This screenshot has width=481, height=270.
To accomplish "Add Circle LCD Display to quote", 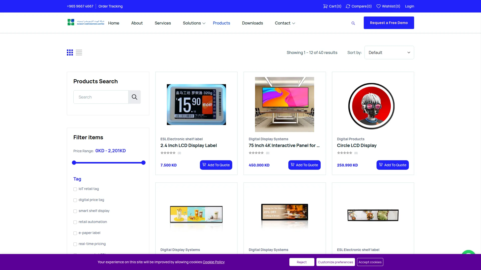I will pyautogui.click(x=393, y=165).
